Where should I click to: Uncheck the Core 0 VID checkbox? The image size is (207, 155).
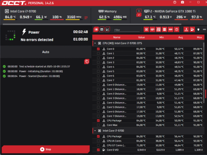coord(98,150)
